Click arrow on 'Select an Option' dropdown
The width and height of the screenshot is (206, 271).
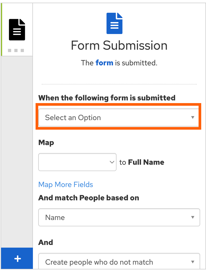point(193,117)
